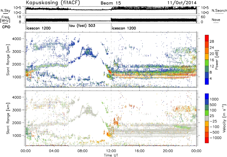Select the CPID row label
Screen dimensions: 227x157
[x=6, y=27]
